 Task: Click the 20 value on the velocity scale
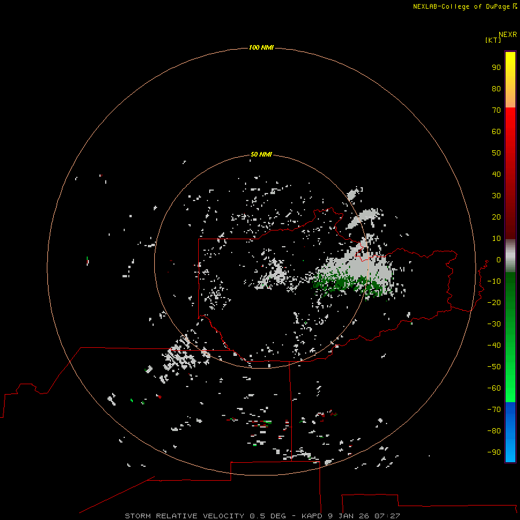pos(496,217)
